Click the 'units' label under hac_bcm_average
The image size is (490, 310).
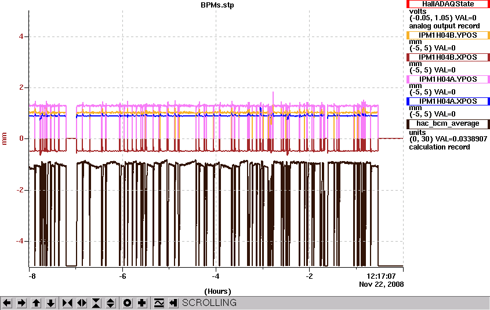[418, 132]
